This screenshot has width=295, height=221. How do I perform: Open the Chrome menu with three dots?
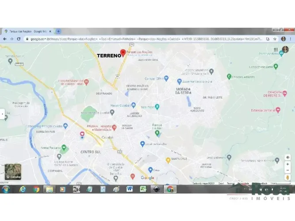coord(291,39)
